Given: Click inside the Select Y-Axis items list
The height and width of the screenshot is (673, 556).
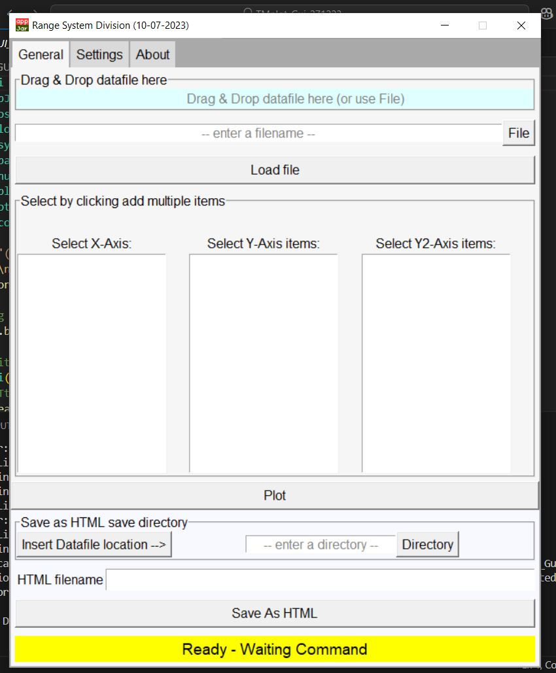Looking at the screenshot, I should coord(264,363).
